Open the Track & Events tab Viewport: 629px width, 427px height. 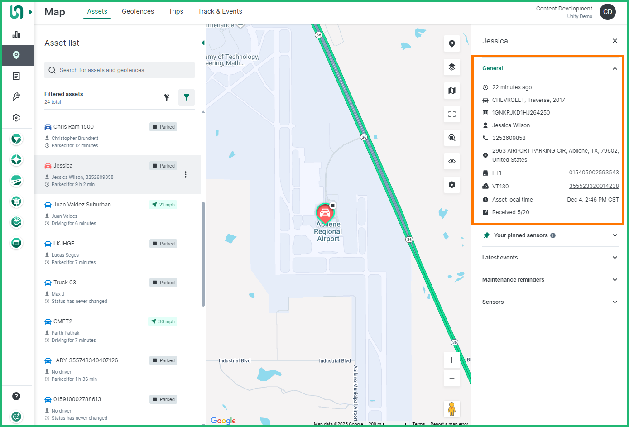220,11
